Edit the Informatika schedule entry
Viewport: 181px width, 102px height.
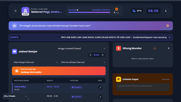pyautogui.click(x=100, y=88)
